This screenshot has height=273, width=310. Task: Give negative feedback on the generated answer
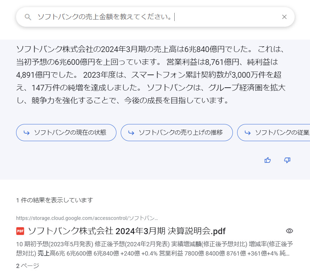(x=287, y=160)
